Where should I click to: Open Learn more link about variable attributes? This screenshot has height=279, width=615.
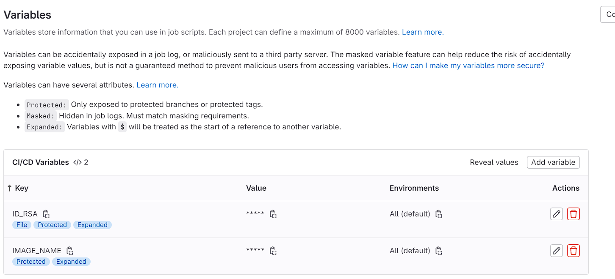pyautogui.click(x=157, y=85)
